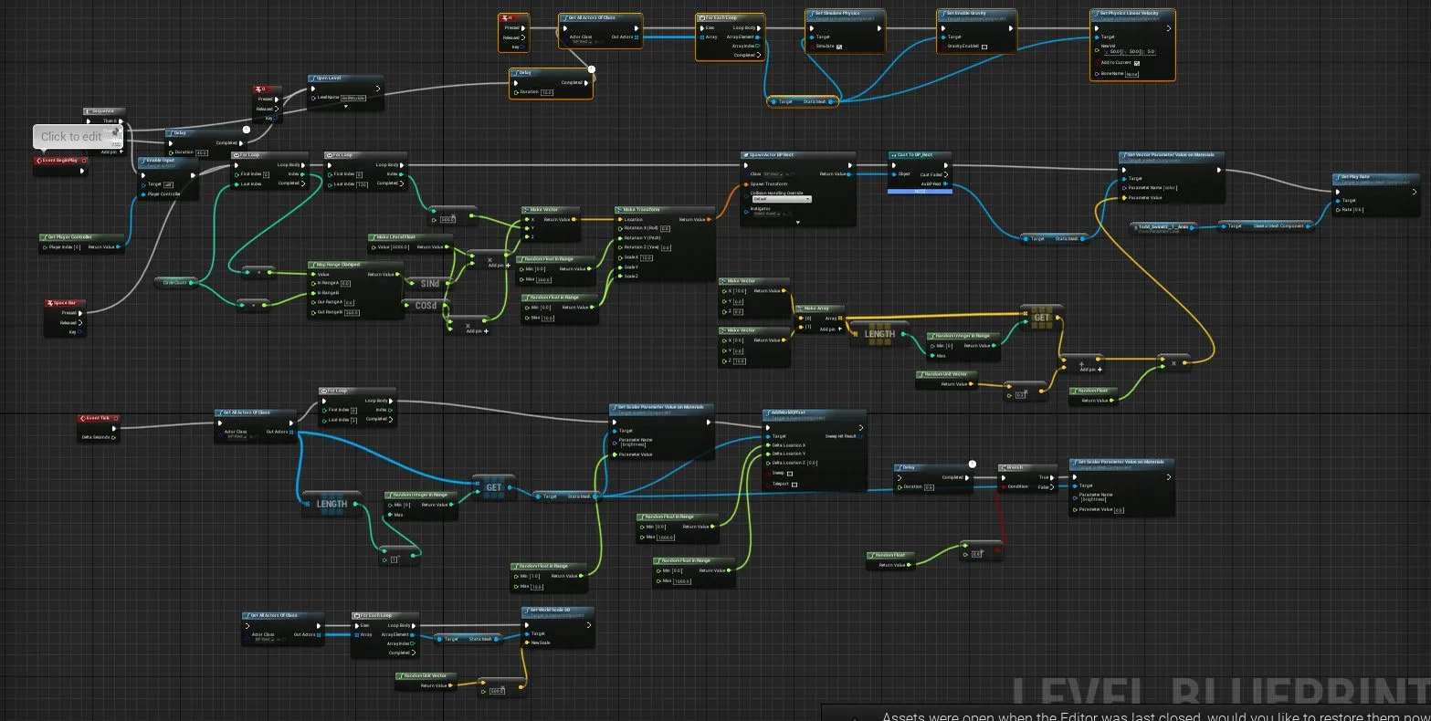Select the H keyboard event node icon
The image size is (1431, 721).
[x=505, y=17]
